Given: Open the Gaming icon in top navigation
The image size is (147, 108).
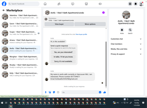Looking at the screenshot, I should point(100,4).
